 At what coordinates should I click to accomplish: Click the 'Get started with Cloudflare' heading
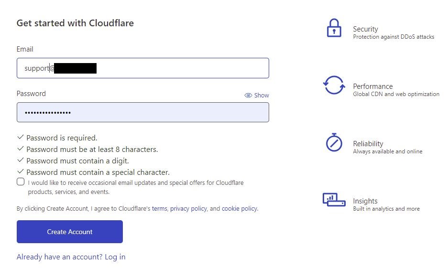[x=75, y=23]
